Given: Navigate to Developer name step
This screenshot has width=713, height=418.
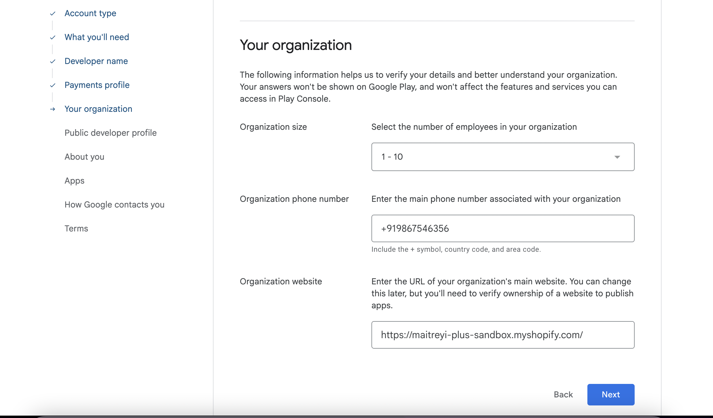Looking at the screenshot, I should 96,61.
